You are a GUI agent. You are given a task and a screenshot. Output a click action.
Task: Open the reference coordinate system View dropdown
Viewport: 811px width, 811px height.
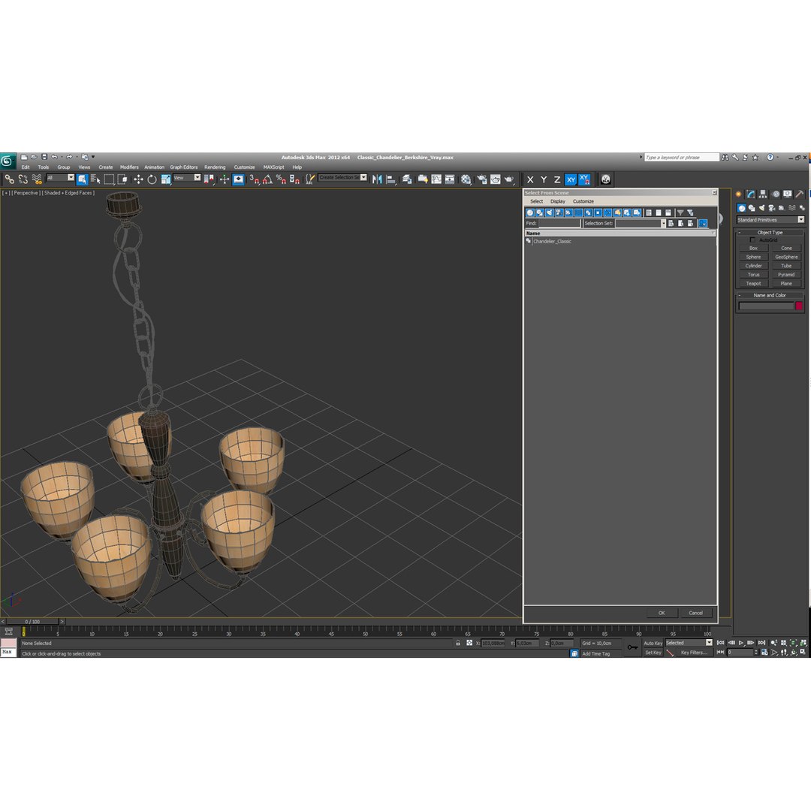(x=187, y=177)
